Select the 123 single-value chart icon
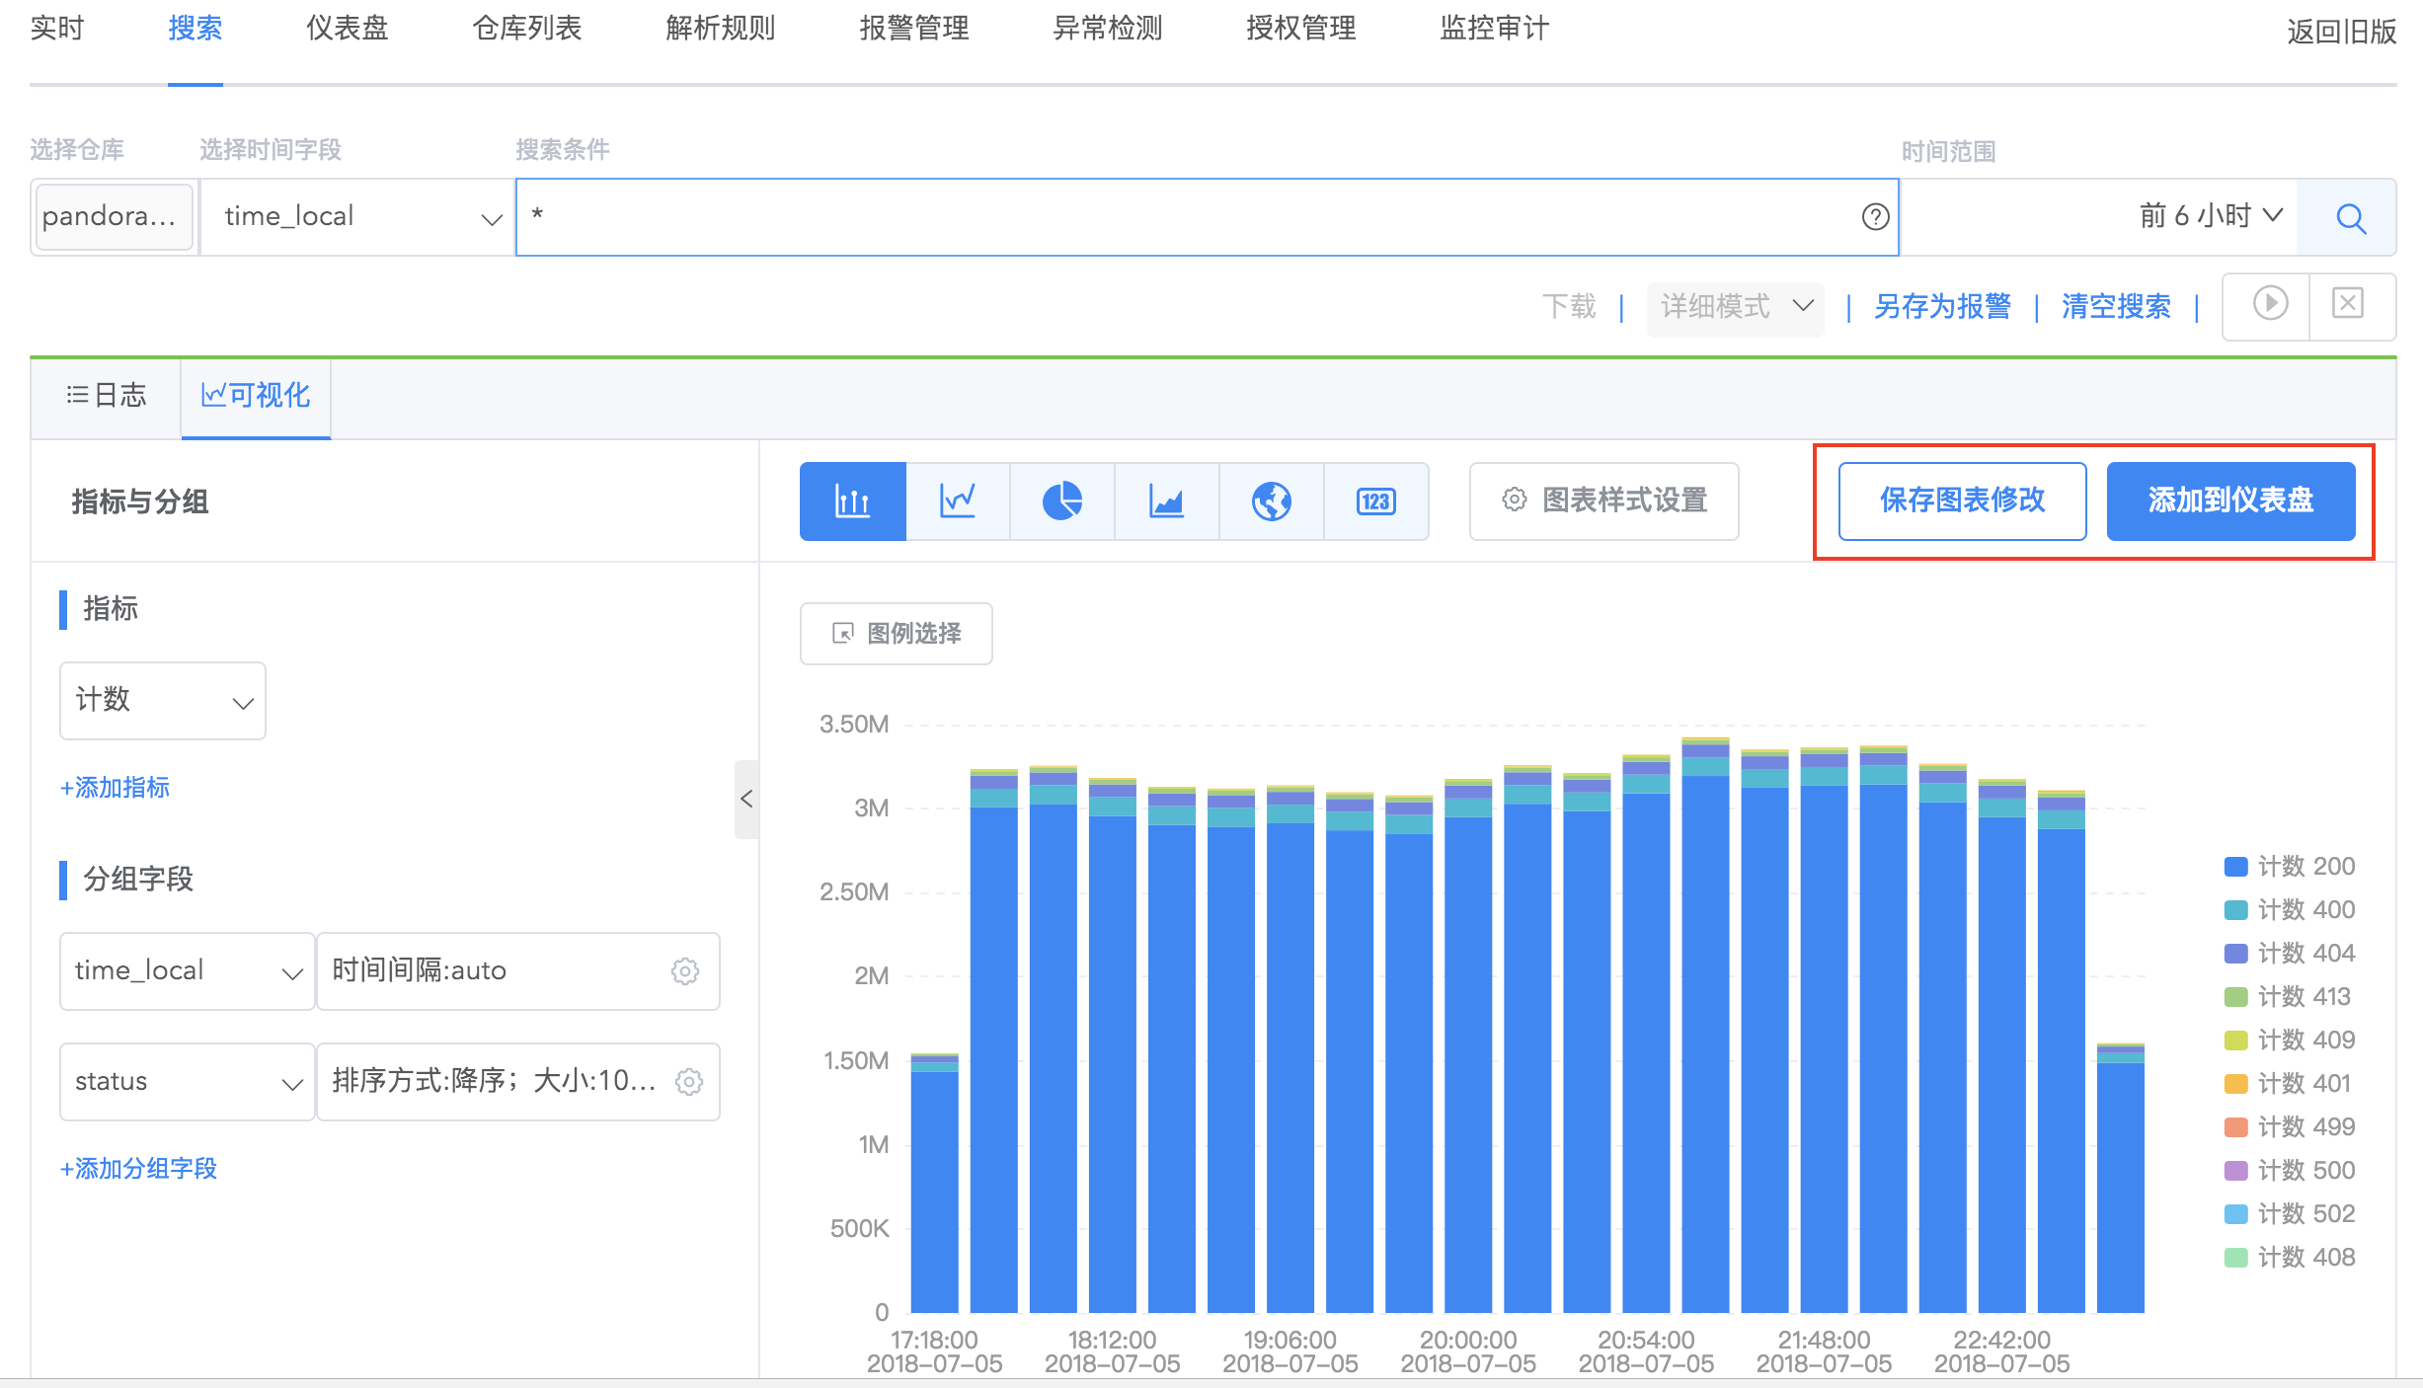Viewport: 2423px width, 1388px height. click(1375, 501)
